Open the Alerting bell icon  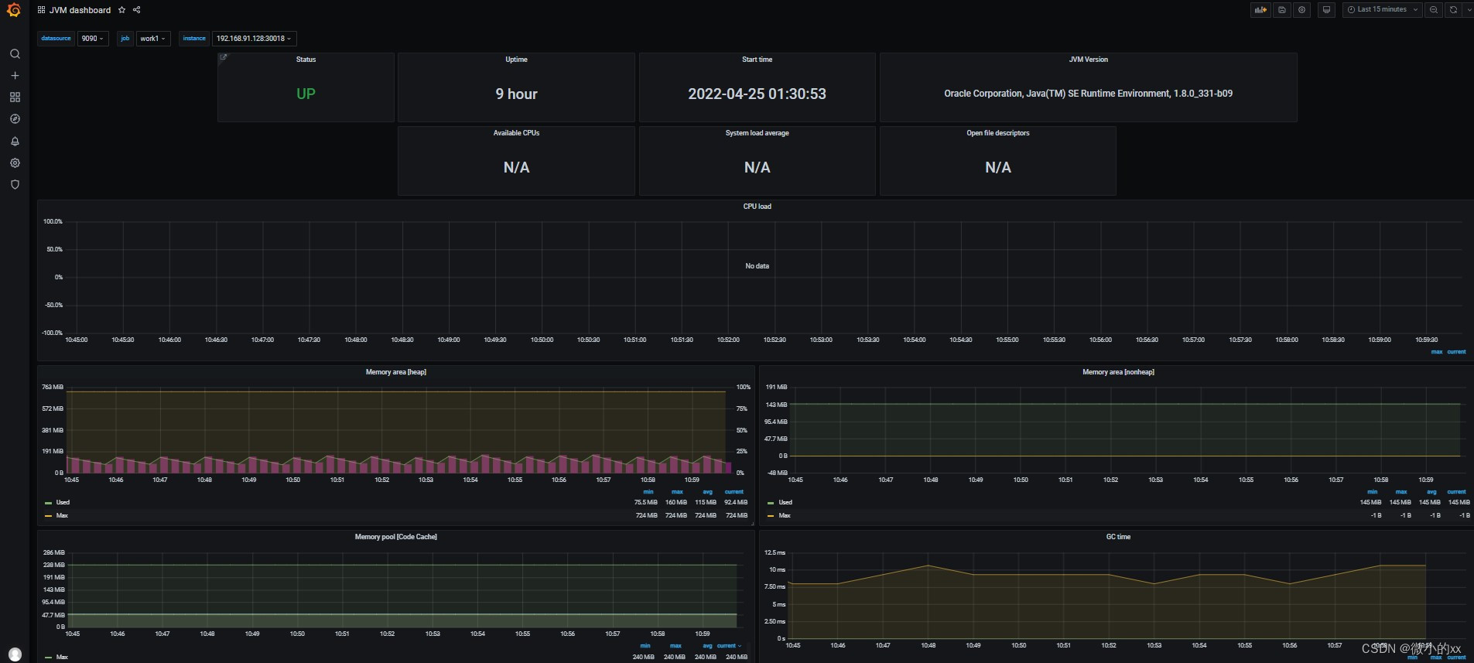[x=15, y=142]
